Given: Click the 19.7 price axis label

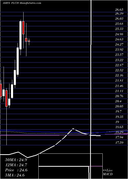Looking at the screenshot, I should pyautogui.click(x=118, y=111).
